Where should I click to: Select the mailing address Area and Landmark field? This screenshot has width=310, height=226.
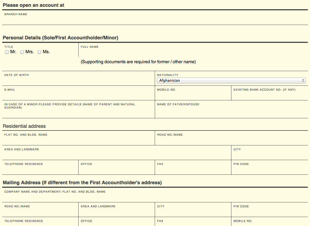coord(117,212)
